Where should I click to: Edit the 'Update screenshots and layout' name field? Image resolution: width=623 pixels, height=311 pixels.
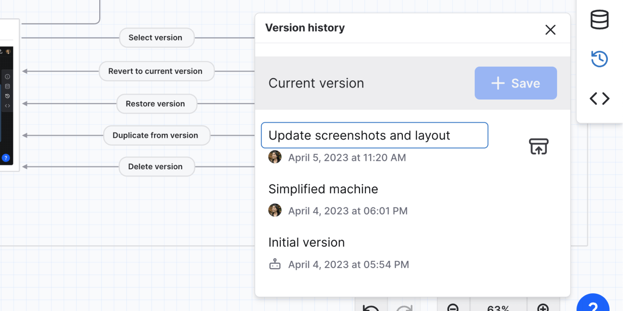(374, 136)
